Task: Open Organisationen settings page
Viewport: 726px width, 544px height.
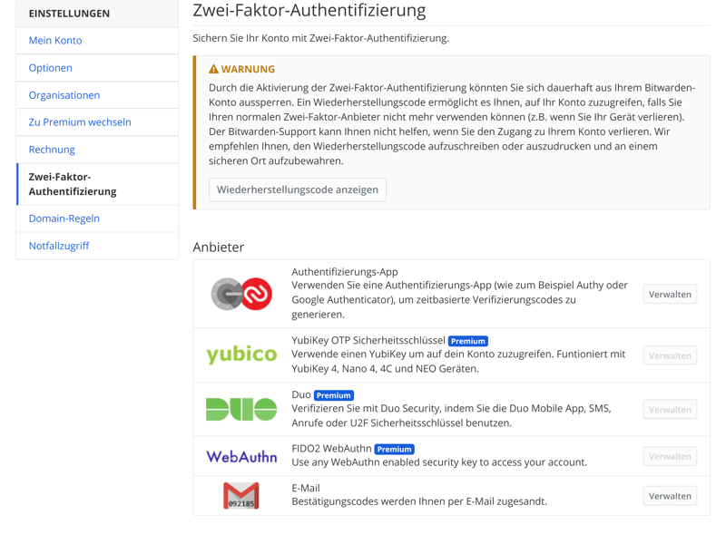Action: (x=64, y=95)
